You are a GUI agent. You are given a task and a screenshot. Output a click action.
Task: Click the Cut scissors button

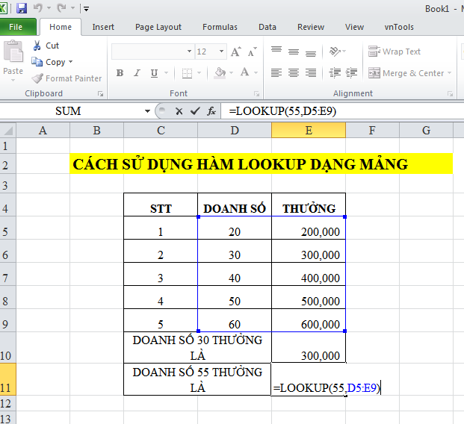(46, 46)
